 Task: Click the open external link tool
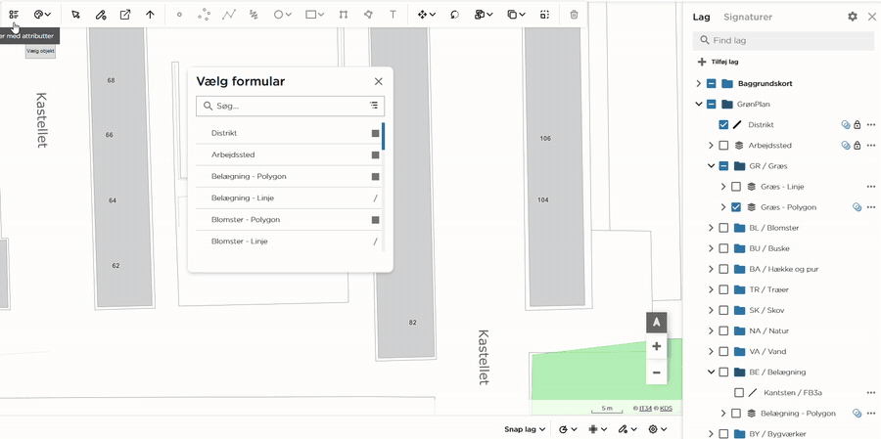(125, 15)
